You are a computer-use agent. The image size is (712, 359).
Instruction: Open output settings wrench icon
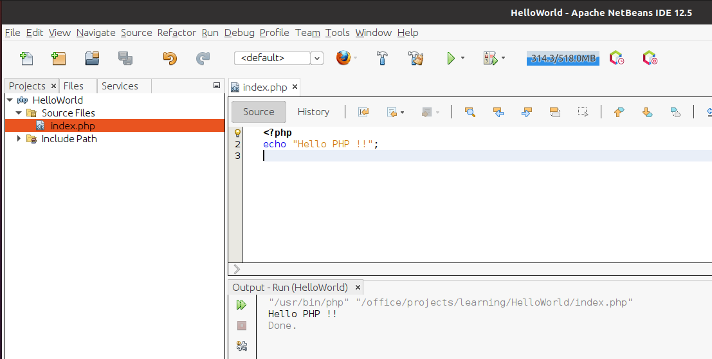(242, 346)
